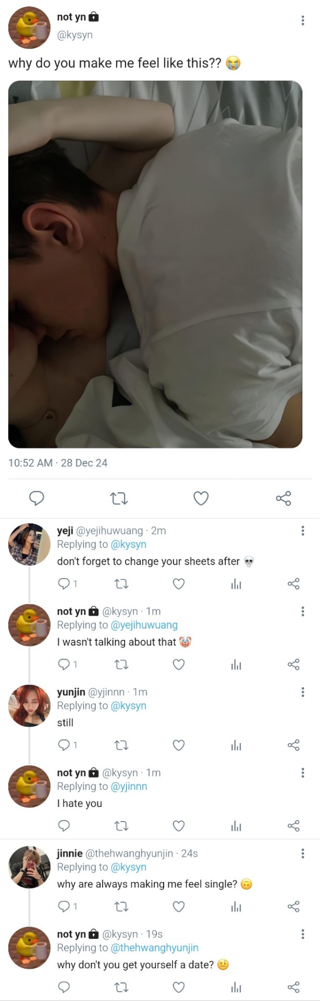Open more options on yeji's reply
This screenshot has height=1001, width=320.
pyautogui.click(x=303, y=531)
